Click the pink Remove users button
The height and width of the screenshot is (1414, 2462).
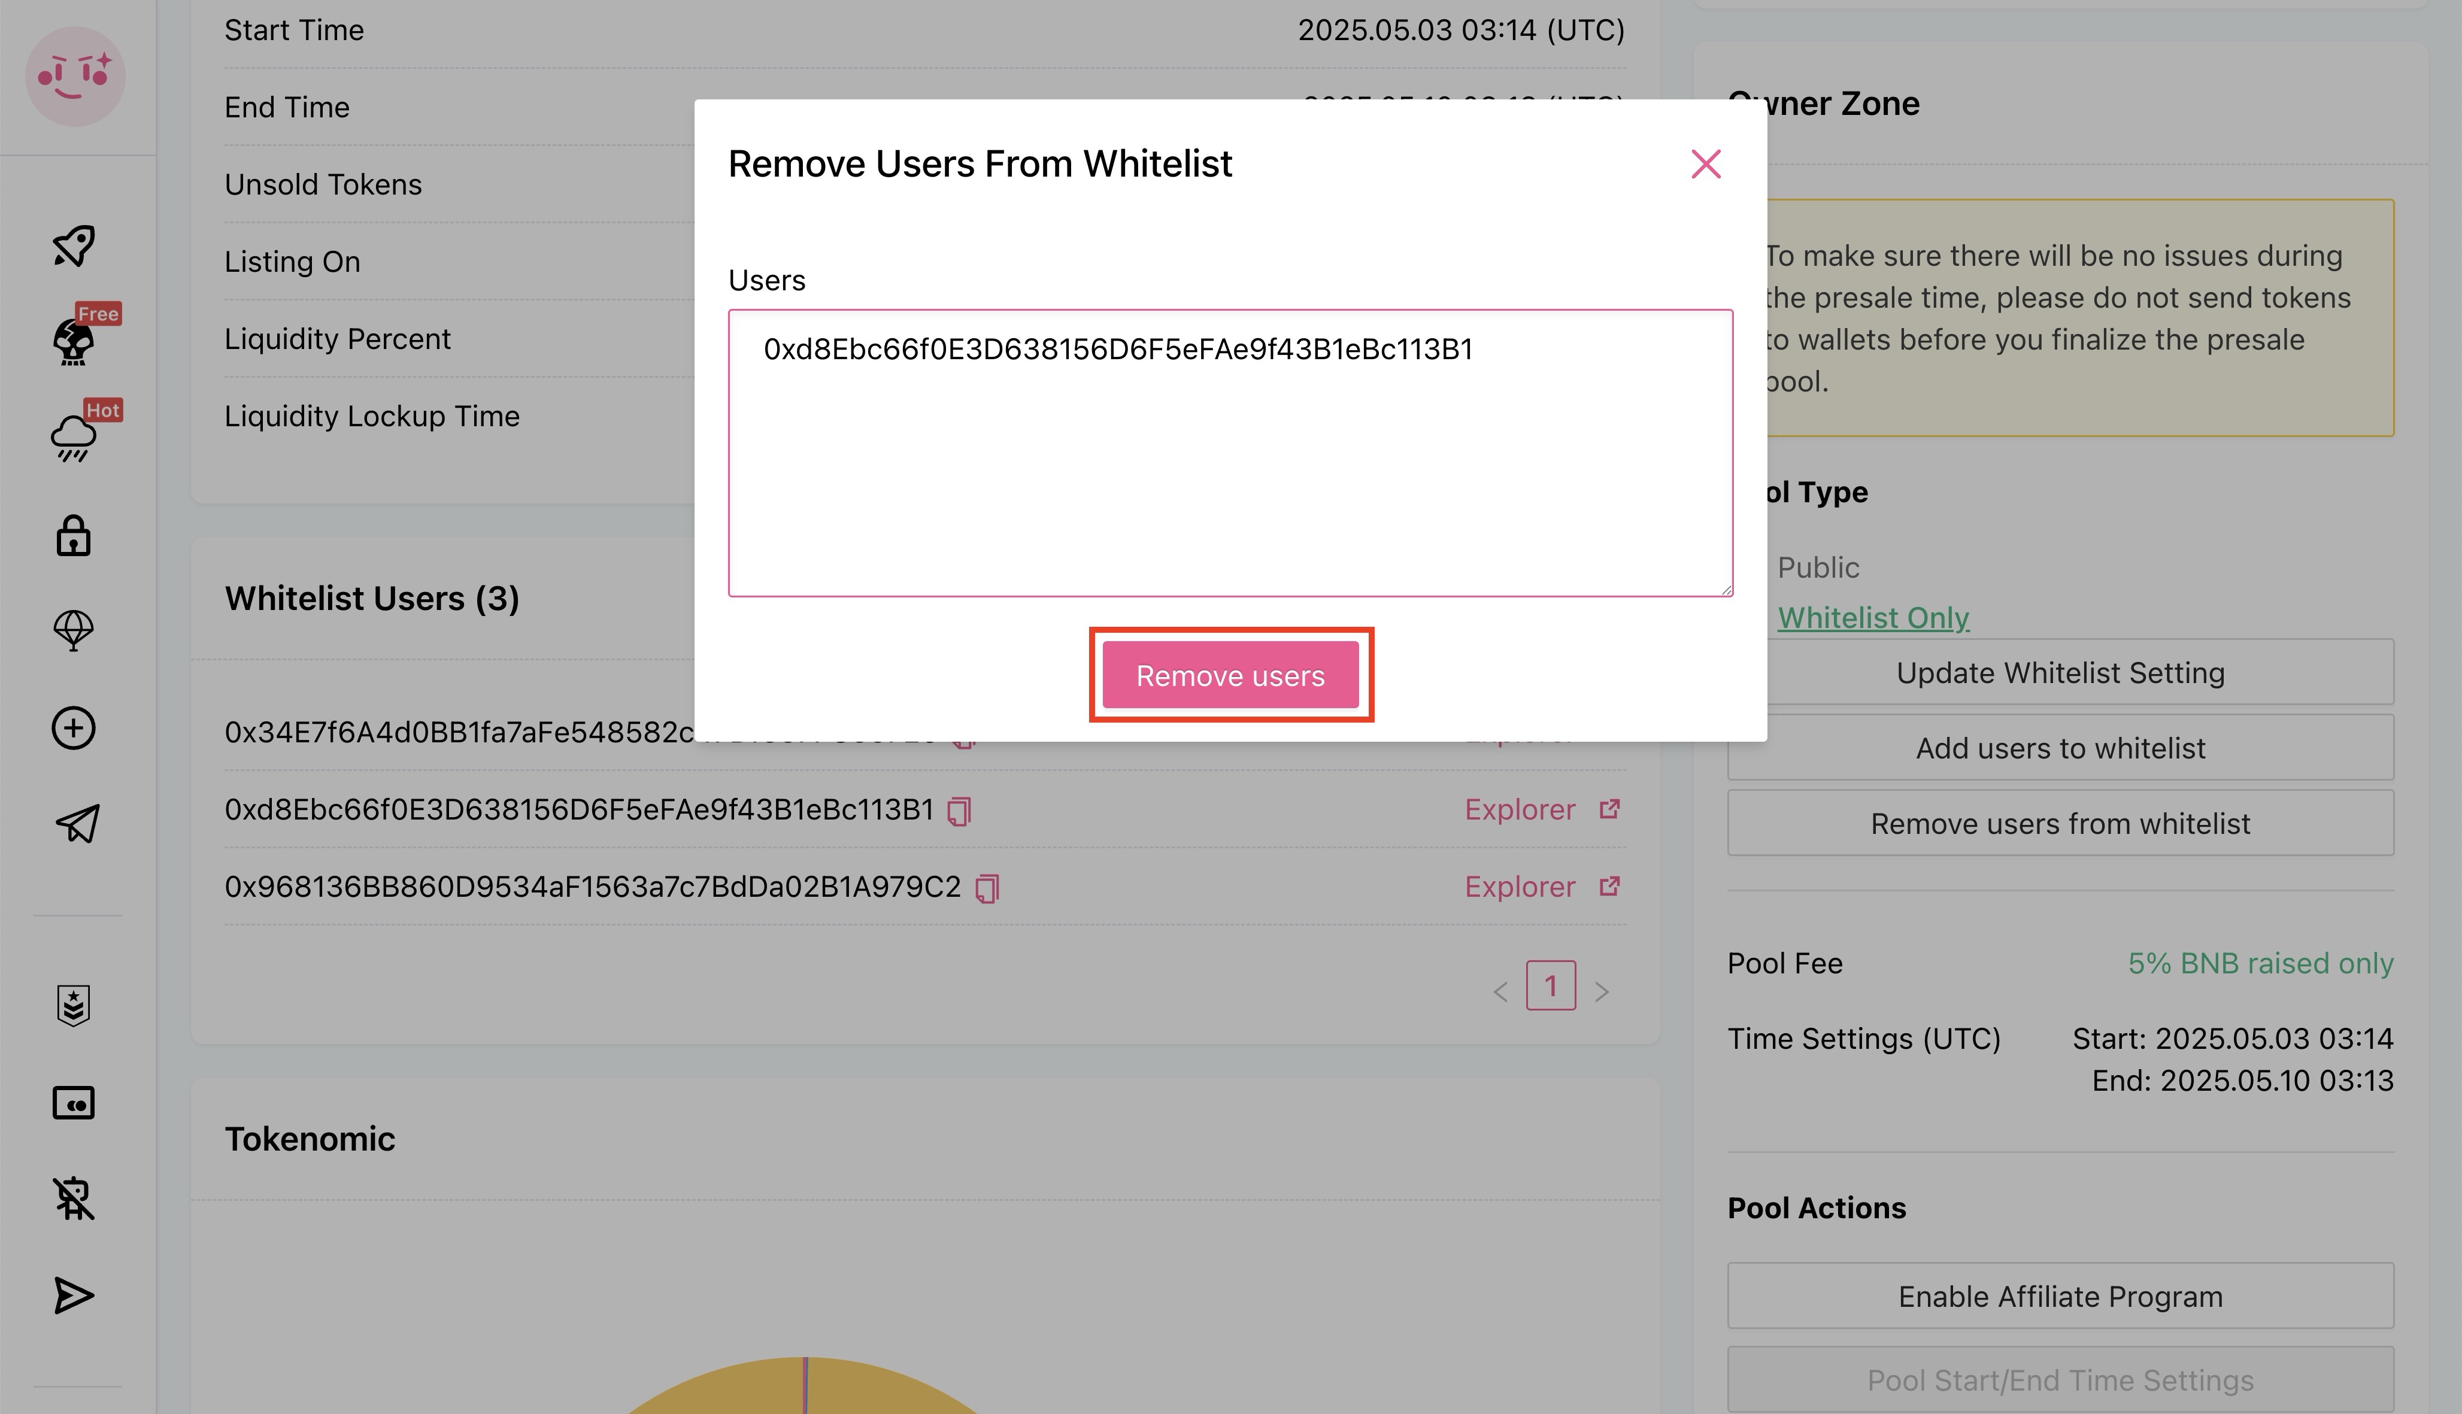pyautogui.click(x=1230, y=675)
